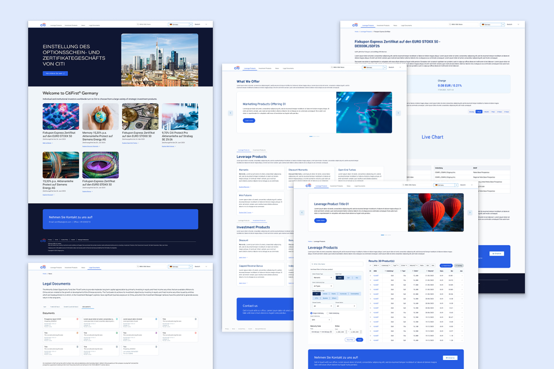The width and height of the screenshot is (554, 369).
Task: Show previous slide of the Leverage Product Title 01 carousel
Action: point(301,213)
